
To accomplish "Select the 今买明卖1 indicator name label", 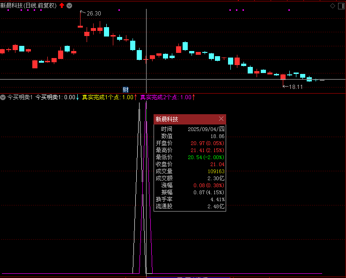I will point(20,97).
